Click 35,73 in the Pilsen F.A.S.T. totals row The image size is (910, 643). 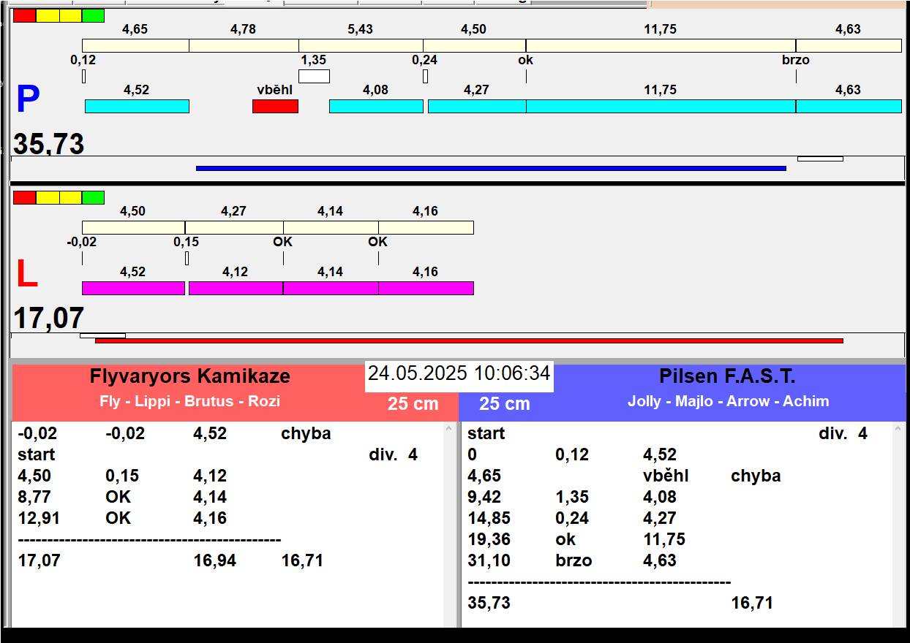[x=489, y=603]
